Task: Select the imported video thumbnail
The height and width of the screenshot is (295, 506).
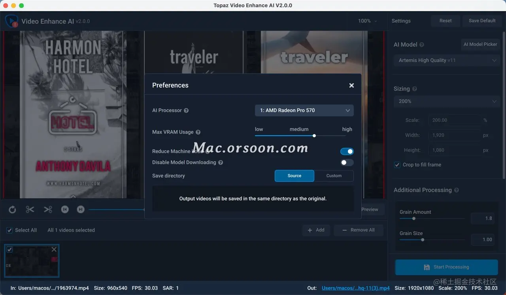Action: click(32, 261)
